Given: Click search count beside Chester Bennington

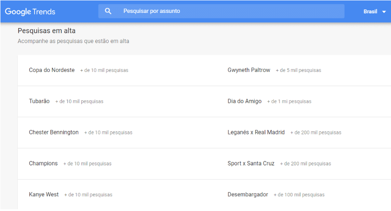Looking at the screenshot, I should pyautogui.click(x=108, y=133).
